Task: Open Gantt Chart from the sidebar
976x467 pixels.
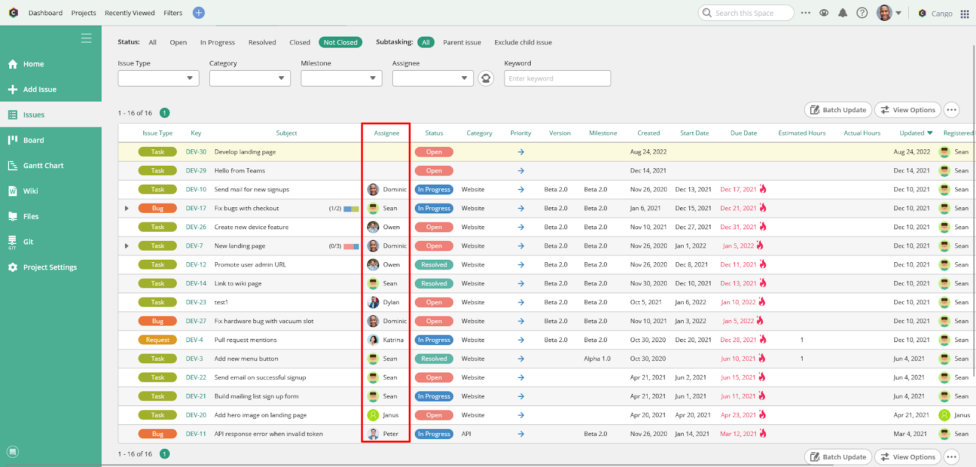Action: [43, 166]
